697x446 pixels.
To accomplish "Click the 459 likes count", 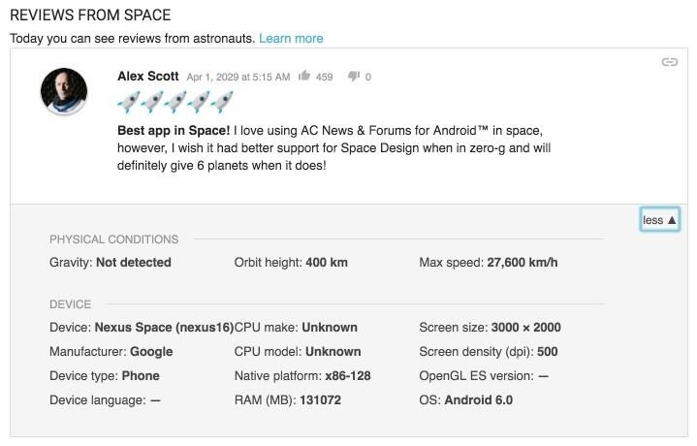I will 324,77.
